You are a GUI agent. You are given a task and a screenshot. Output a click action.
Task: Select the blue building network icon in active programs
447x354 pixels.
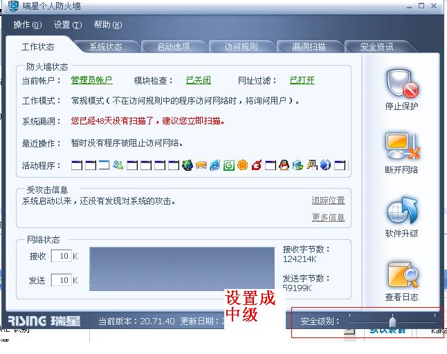[298, 165]
